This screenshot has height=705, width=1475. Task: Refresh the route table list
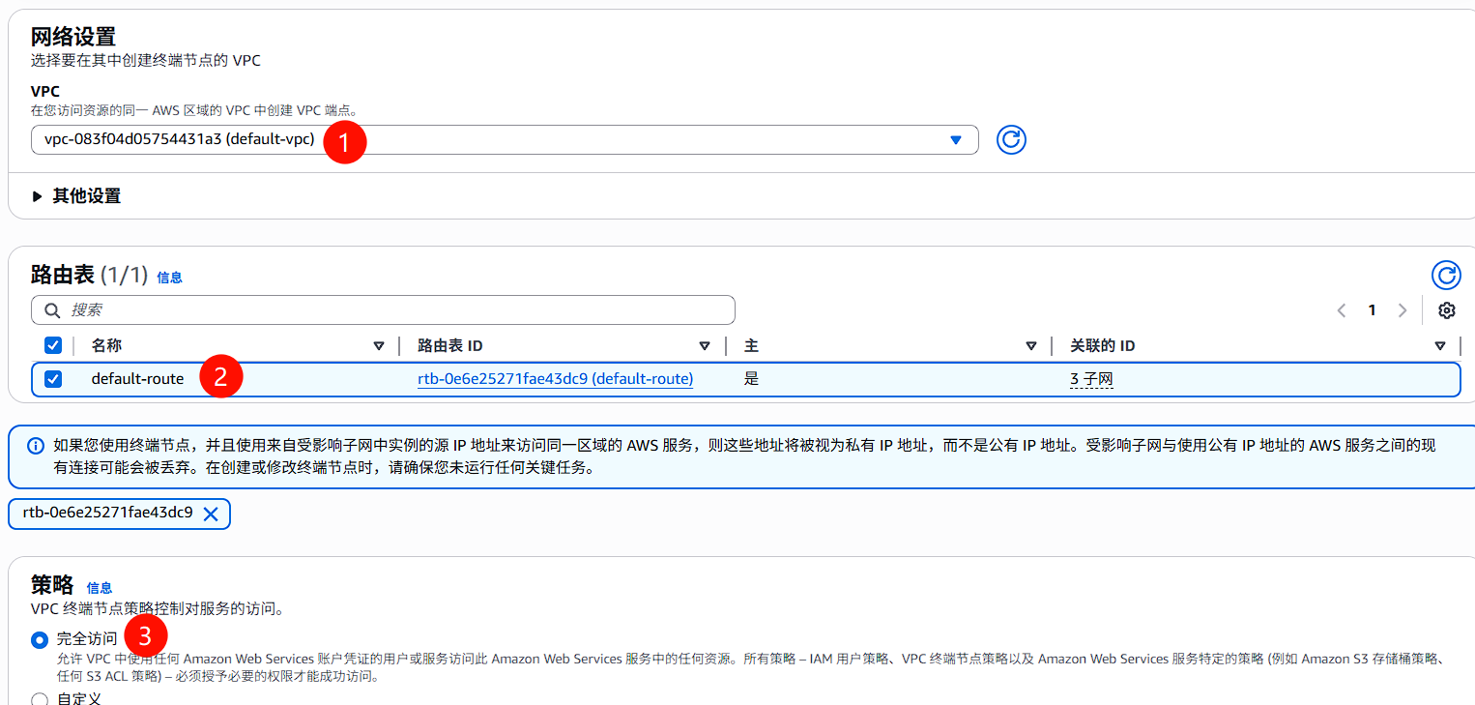tap(1446, 276)
